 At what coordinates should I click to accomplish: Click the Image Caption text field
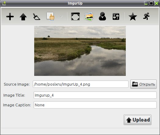tap(95, 105)
